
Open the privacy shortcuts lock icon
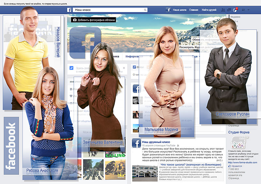coord(243,10)
